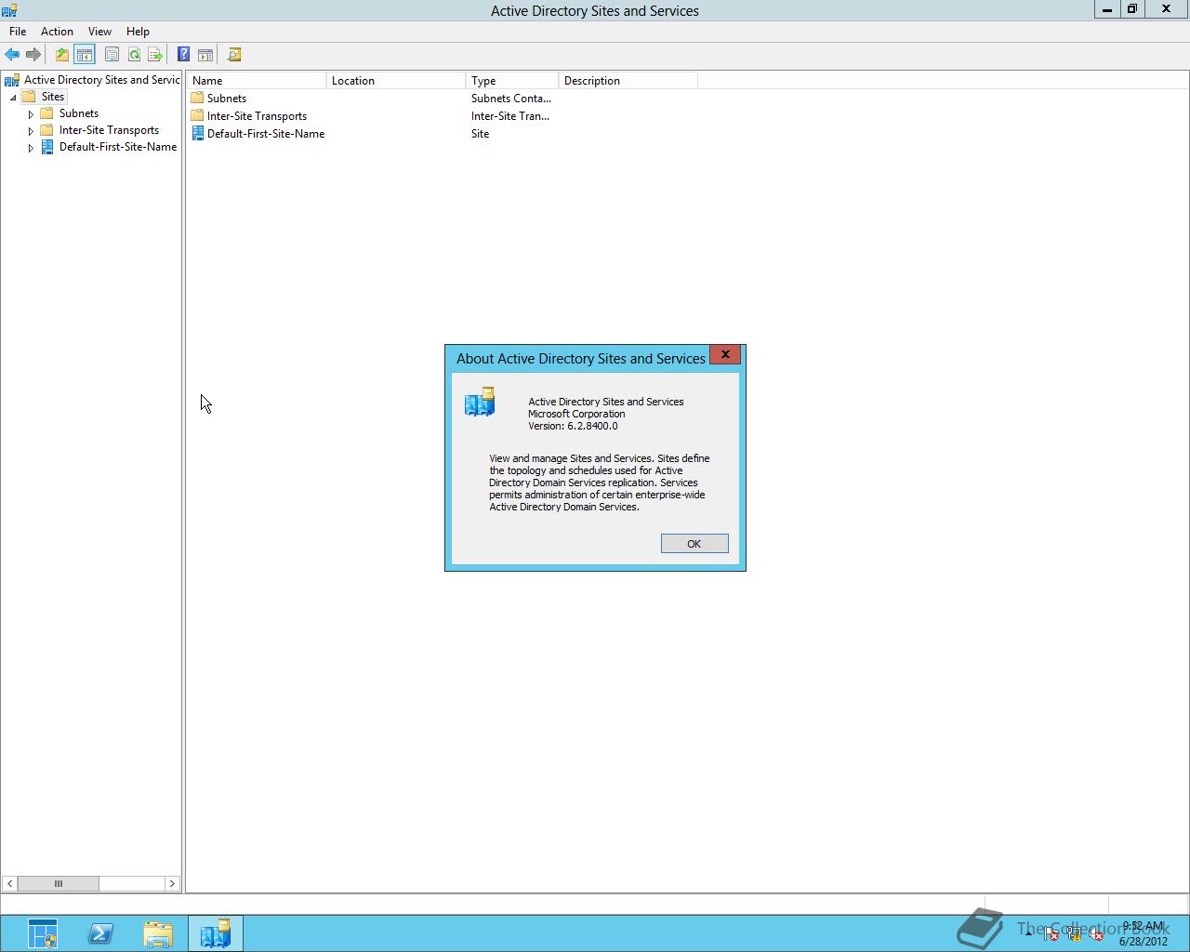Click Sites folder icon in tree
Screen dimensions: 1190x952
click(29, 97)
